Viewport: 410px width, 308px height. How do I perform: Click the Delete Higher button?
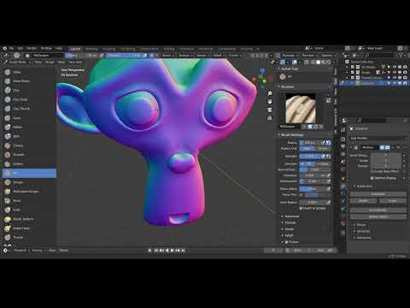point(378,217)
